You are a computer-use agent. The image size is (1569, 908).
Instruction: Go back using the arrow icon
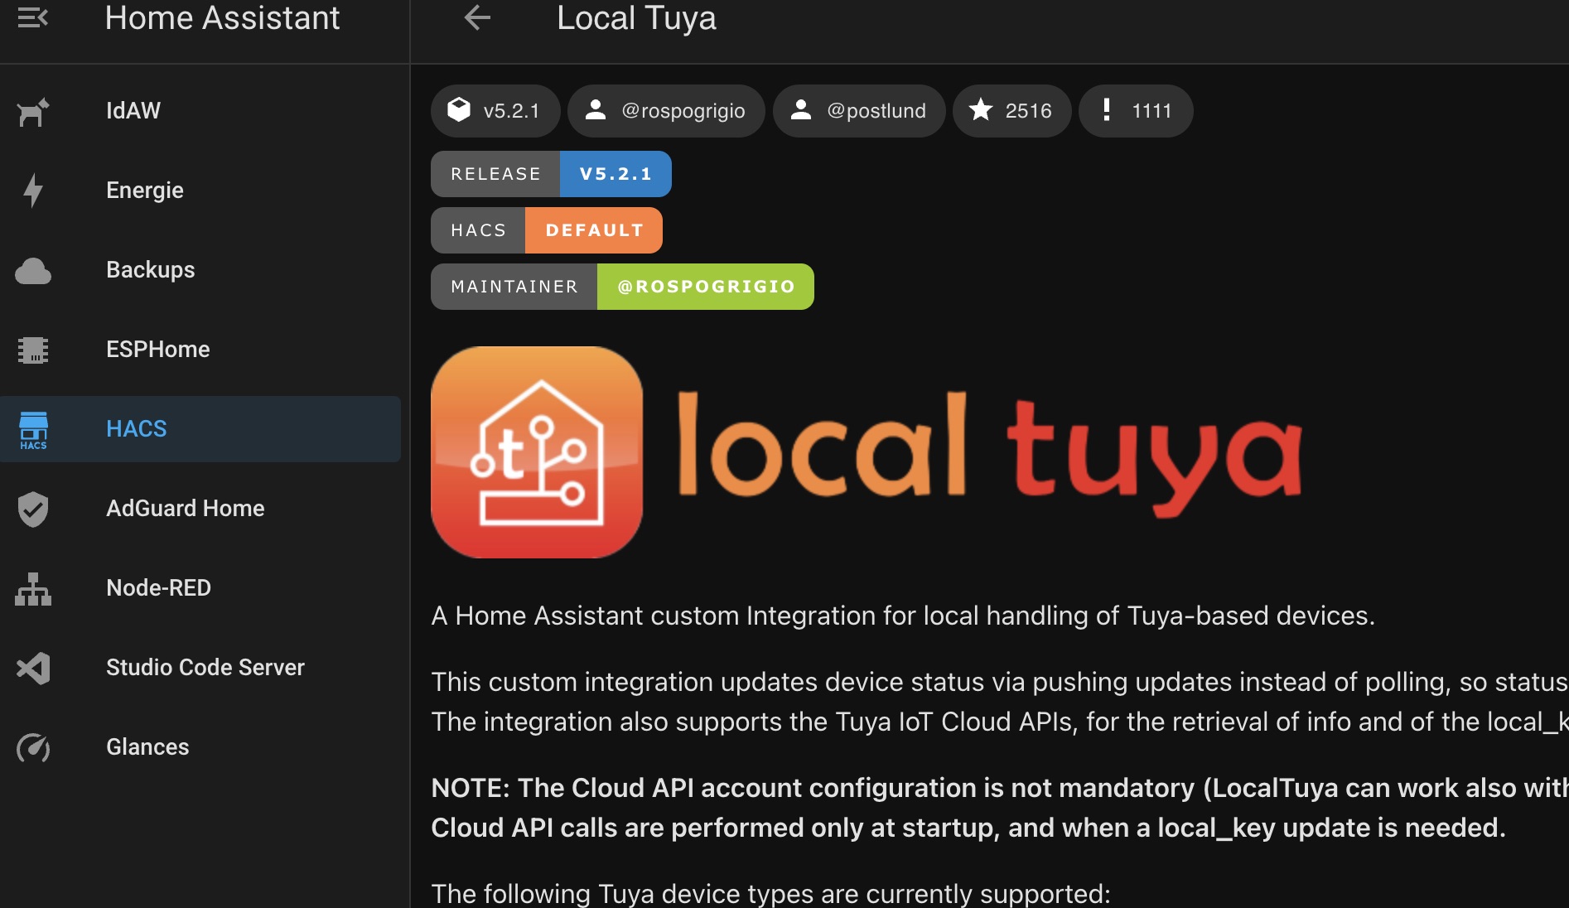coord(477,17)
